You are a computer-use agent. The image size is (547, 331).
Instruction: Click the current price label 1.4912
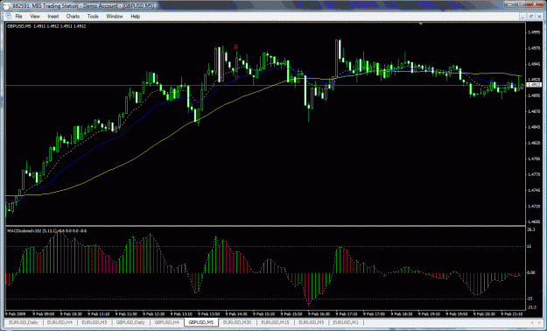click(x=534, y=85)
